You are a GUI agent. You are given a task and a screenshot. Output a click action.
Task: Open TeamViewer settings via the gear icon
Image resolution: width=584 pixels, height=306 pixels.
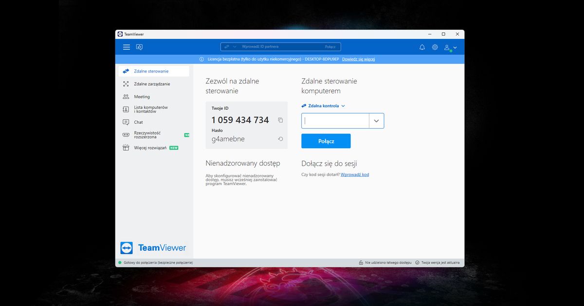coord(435,47)
